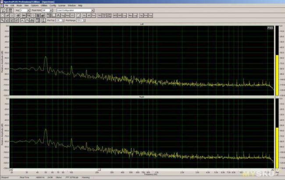Click the Plot Range spinner arrows
Viewport: 285px width, 180px height.
point(84,20)
